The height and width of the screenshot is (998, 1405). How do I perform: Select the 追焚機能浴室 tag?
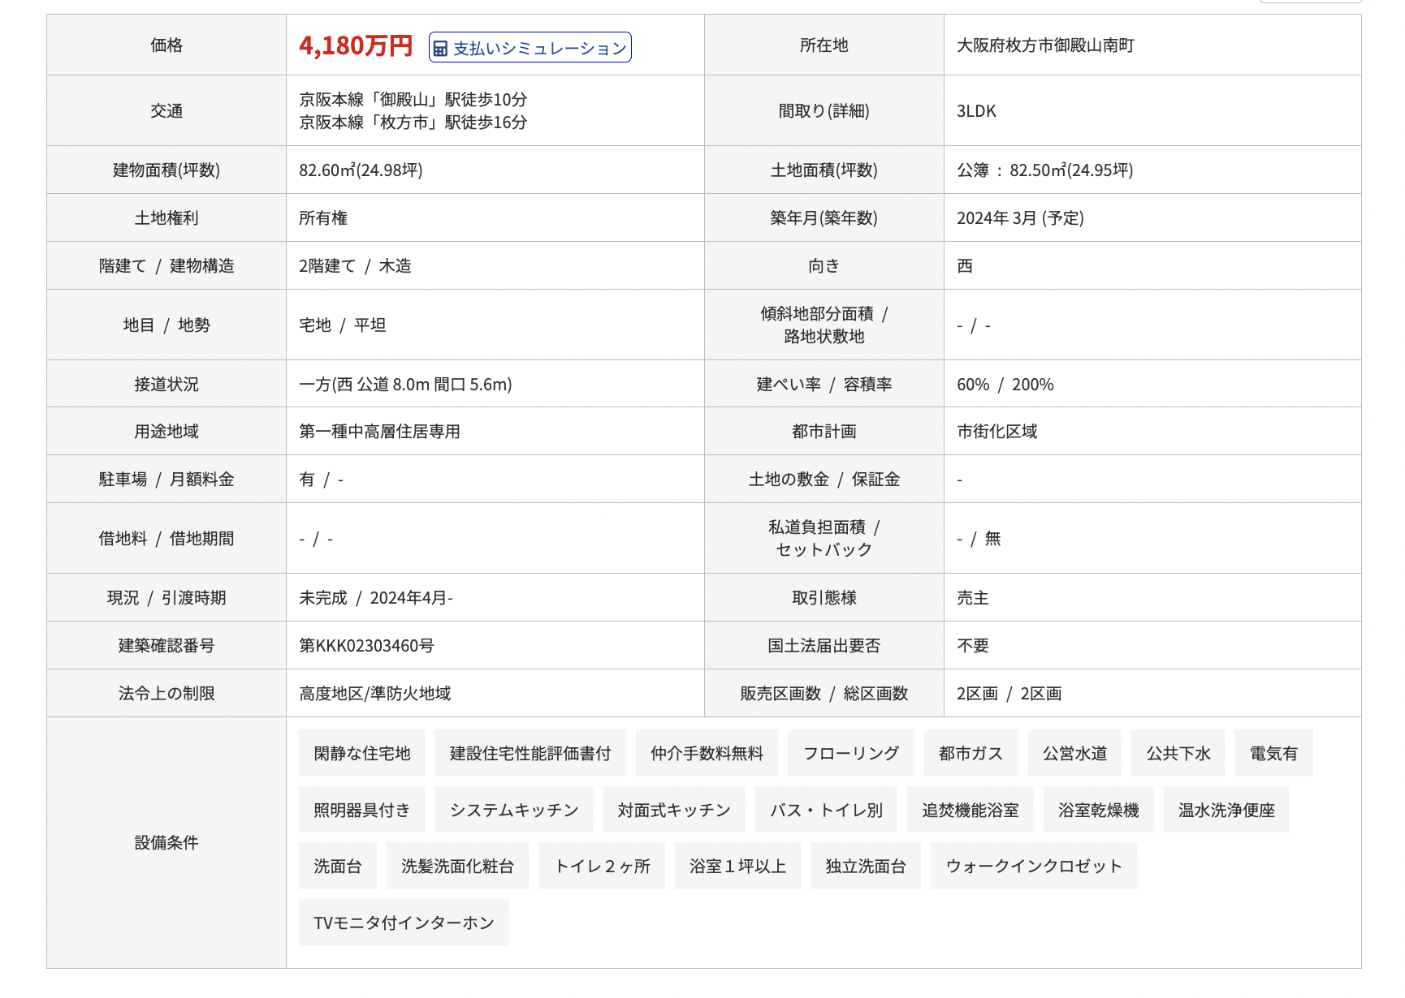(x=970, y=810)
